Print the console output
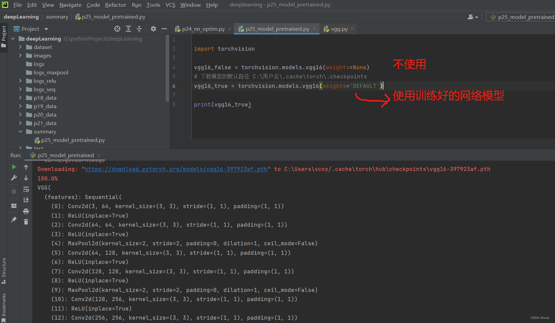The width and height of the screenshot is (555, 323). click(x=26, y=212)
